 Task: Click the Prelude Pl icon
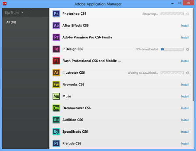(x=56, y=143)
